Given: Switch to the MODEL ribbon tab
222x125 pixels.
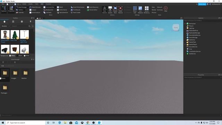Looking at the screenshot, I should 31,4.
